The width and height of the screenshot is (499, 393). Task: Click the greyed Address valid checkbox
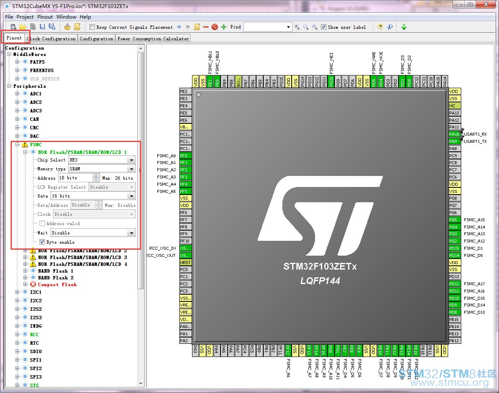(42, 224)
